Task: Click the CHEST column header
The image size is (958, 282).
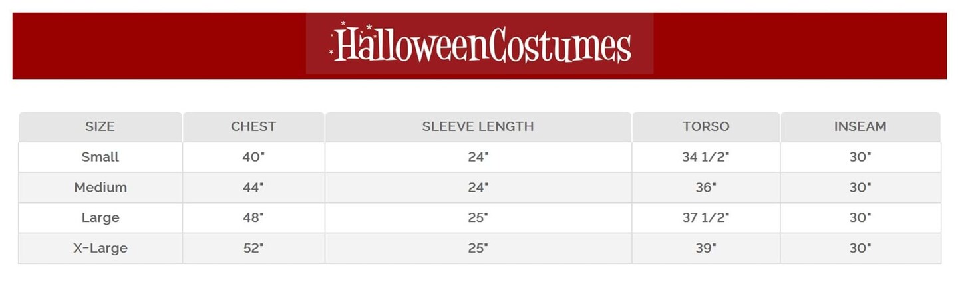Action: [253, 126]
